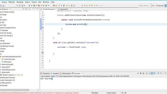Click Collapse All in Package Explorer
Screen dimensions: 167x94
[23, 9]
